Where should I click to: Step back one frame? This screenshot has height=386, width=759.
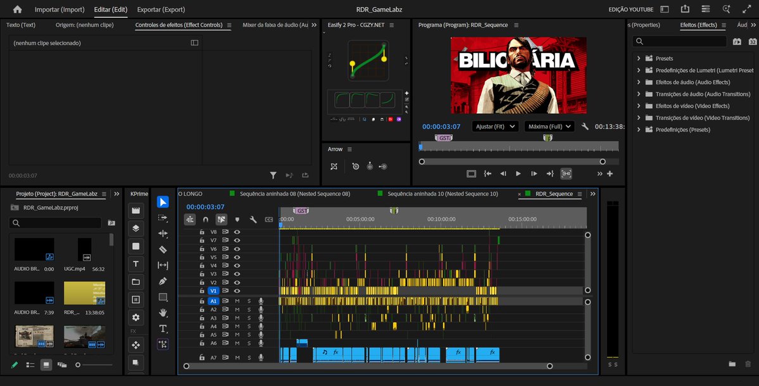[503, 173]
